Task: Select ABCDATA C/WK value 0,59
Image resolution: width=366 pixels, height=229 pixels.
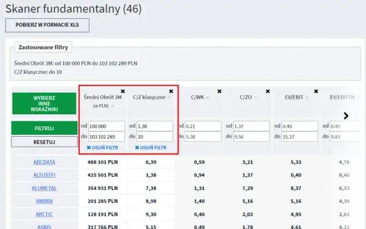Action: click(x=199, y=162)
